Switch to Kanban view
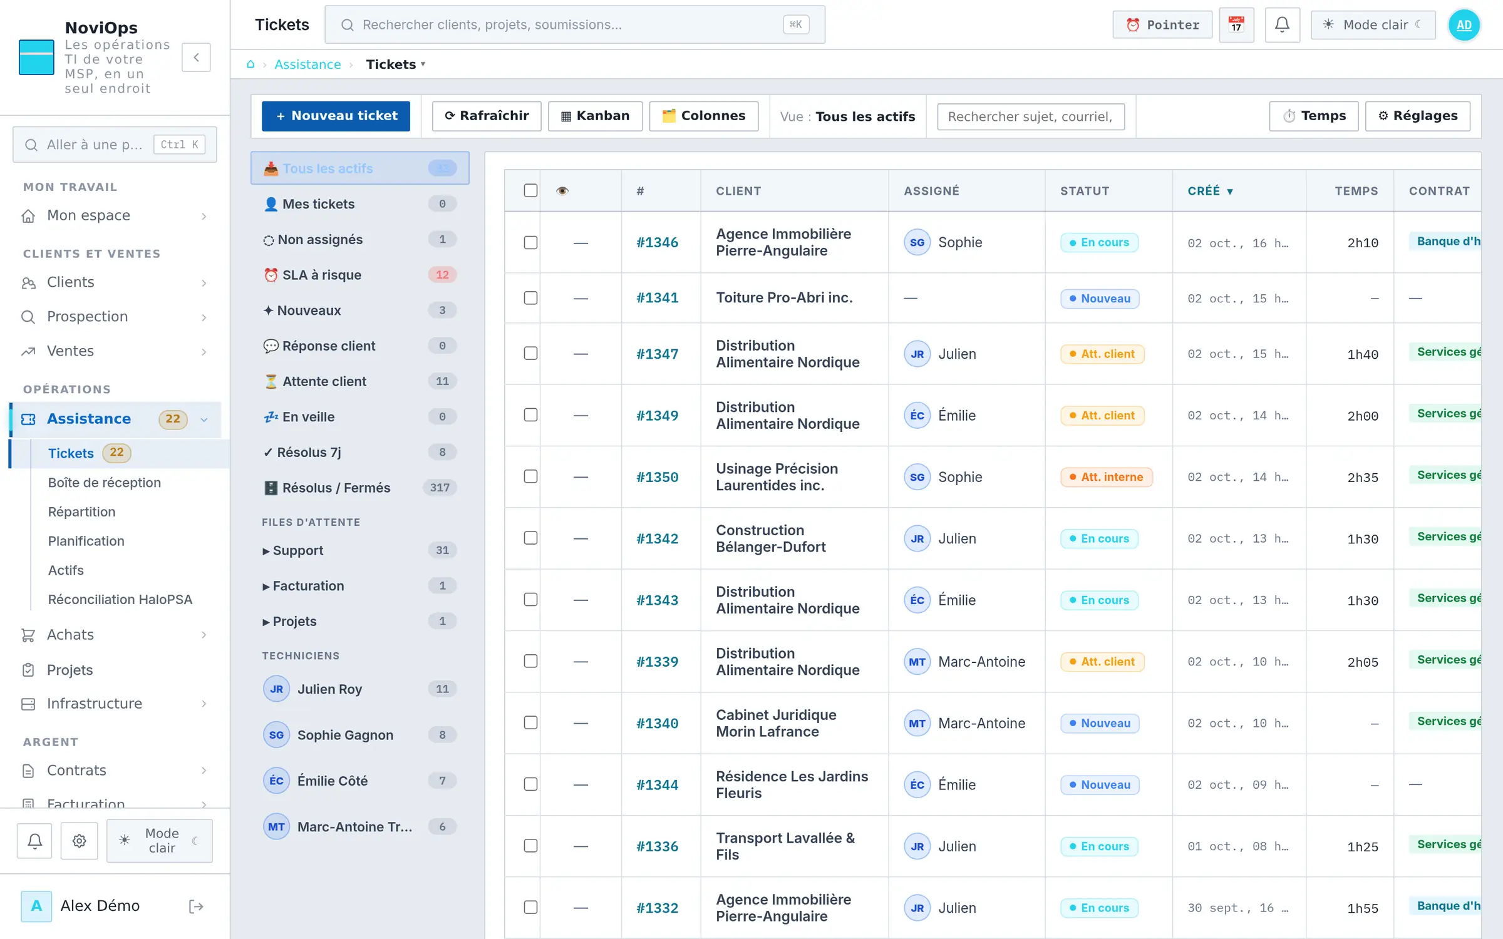 click(595, 116)
